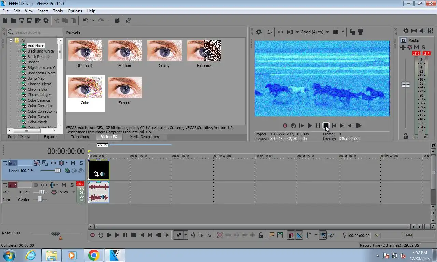The width and height of the screenshot is (437, 262).
Task: Go to start in timeline transport
Action: click(142, 235)
